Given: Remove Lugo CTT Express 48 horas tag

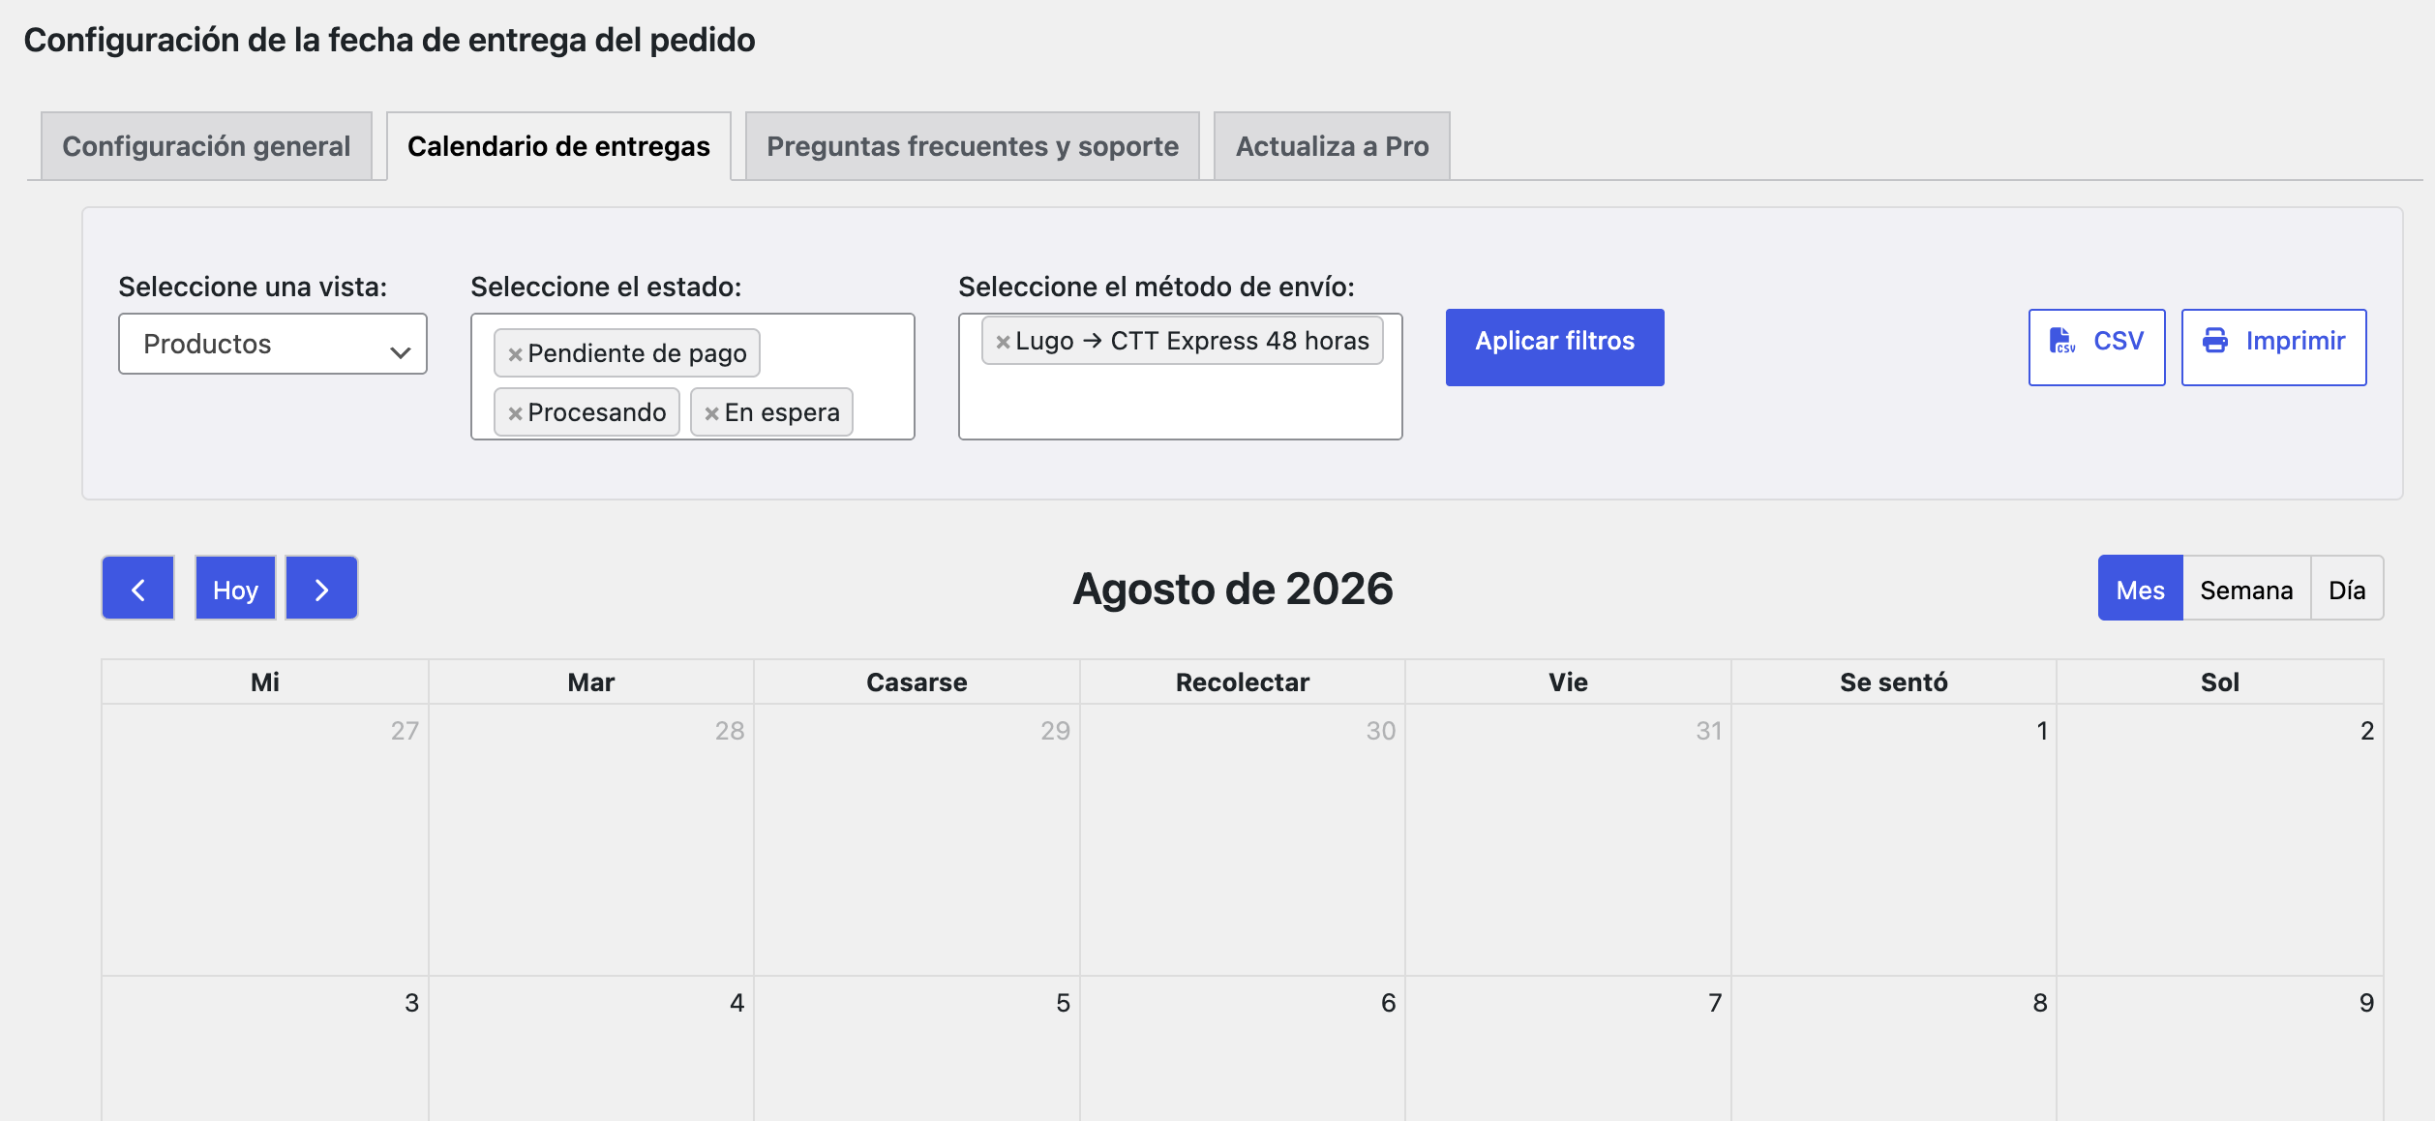Looking at the screenshot, I should coord(1004,342).
